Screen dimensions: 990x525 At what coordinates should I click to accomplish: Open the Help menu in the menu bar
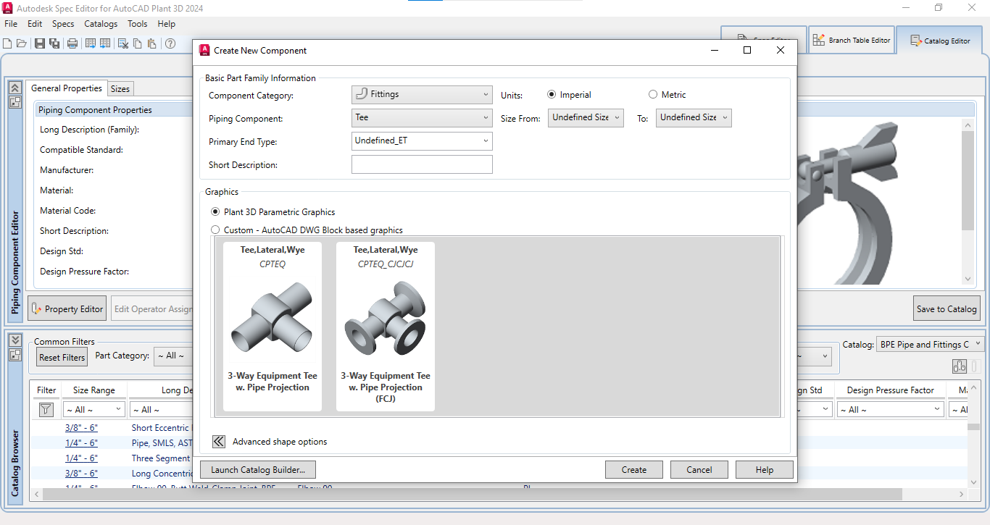(167, 24)
